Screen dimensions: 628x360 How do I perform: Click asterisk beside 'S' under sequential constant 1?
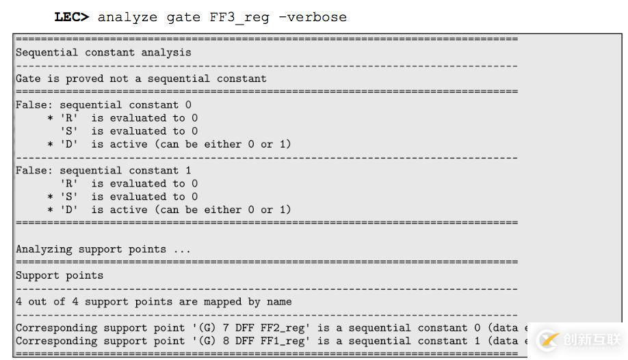coord(51,197)
